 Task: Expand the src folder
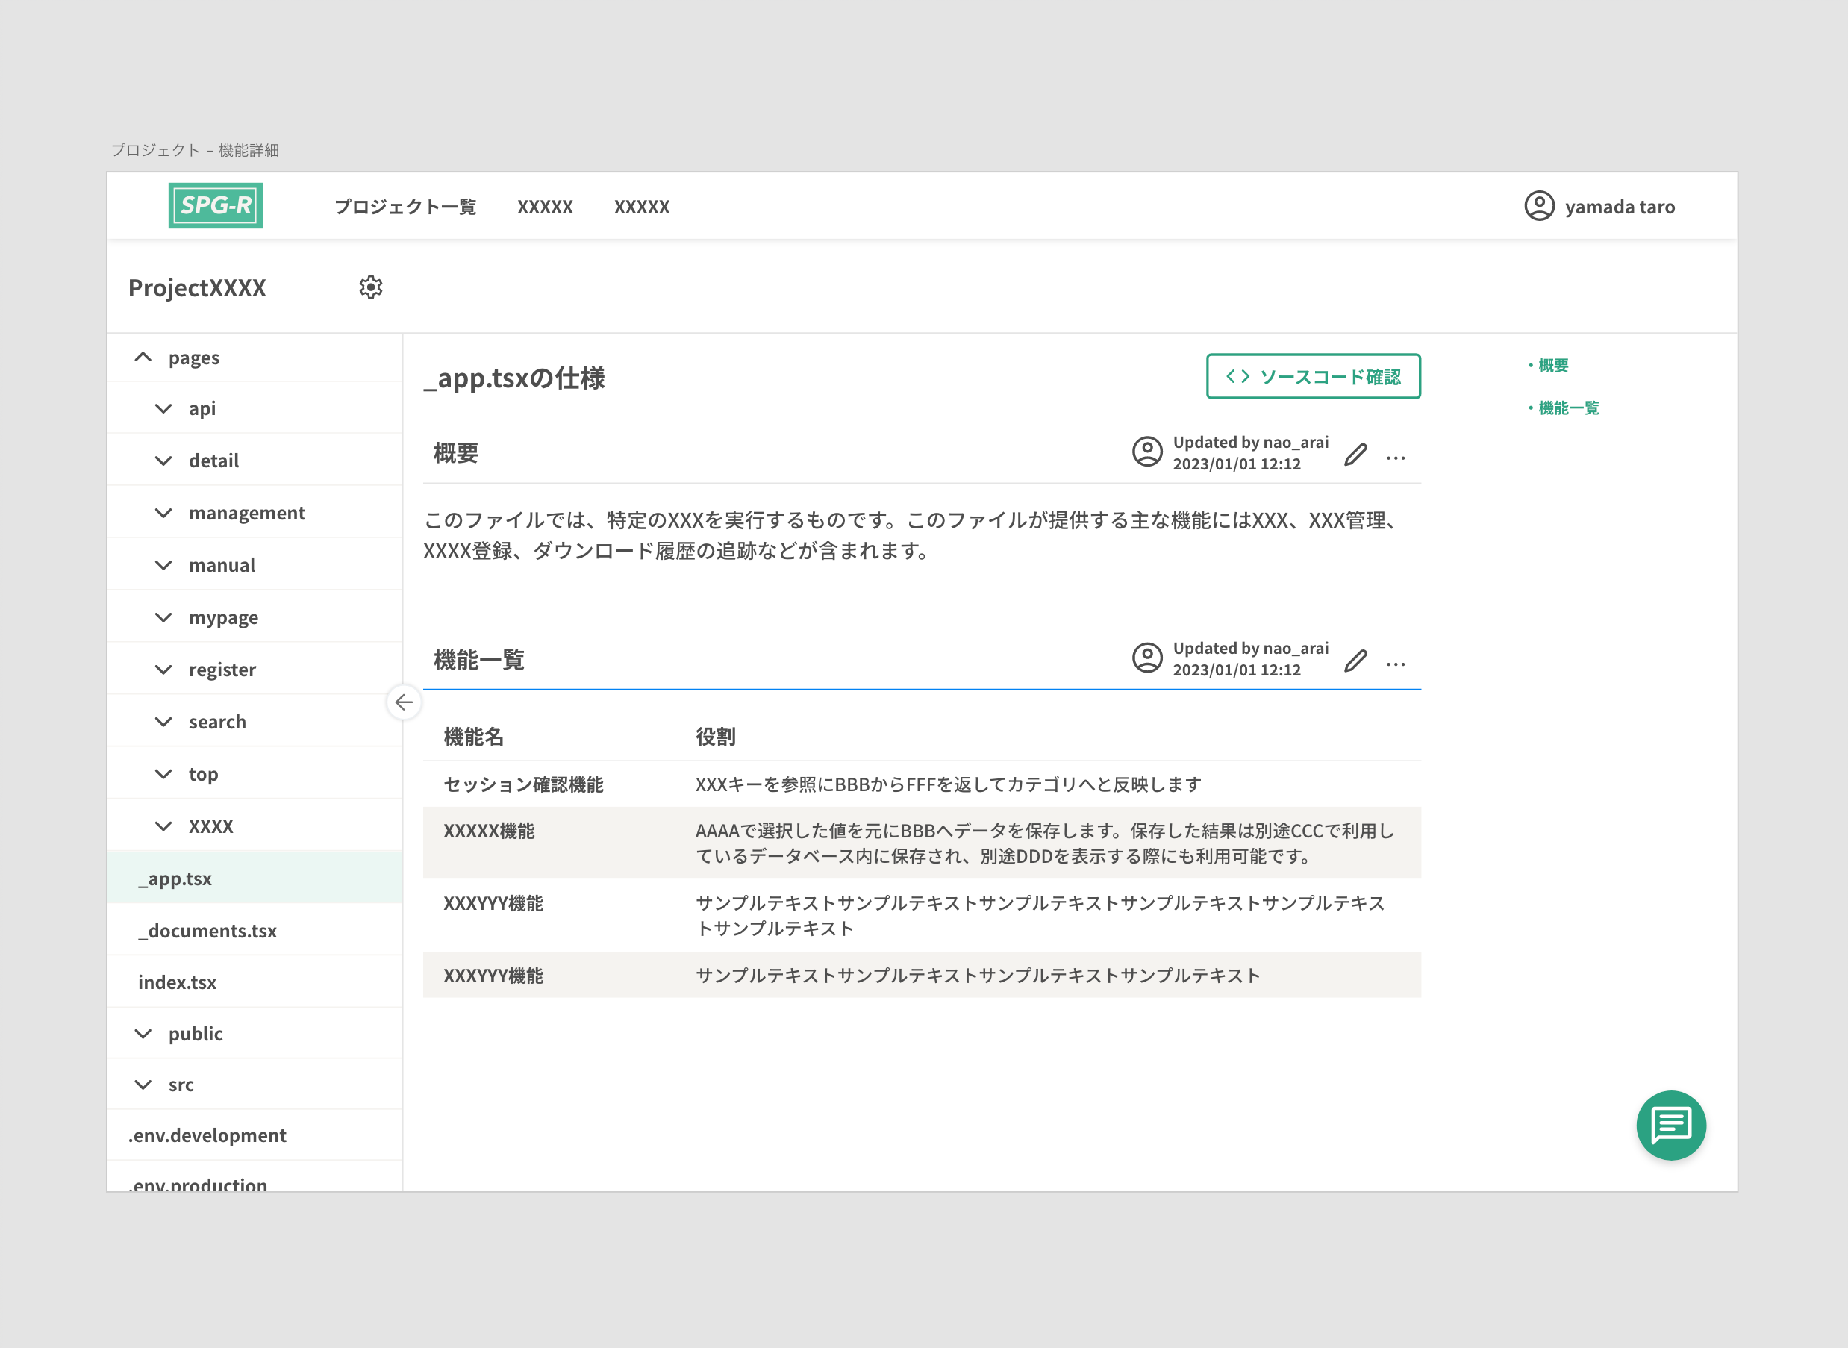[x=143, y=1085]
